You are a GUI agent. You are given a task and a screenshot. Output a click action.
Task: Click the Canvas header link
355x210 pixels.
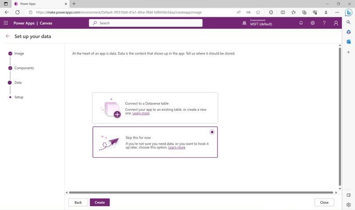pyautogui.click(x=46, y=23)
